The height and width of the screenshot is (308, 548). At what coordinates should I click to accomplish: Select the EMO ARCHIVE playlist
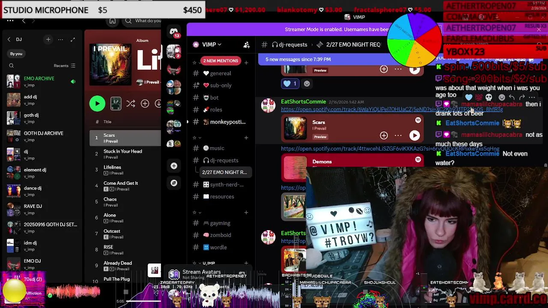pyautogui.click(x=42, y=81)
